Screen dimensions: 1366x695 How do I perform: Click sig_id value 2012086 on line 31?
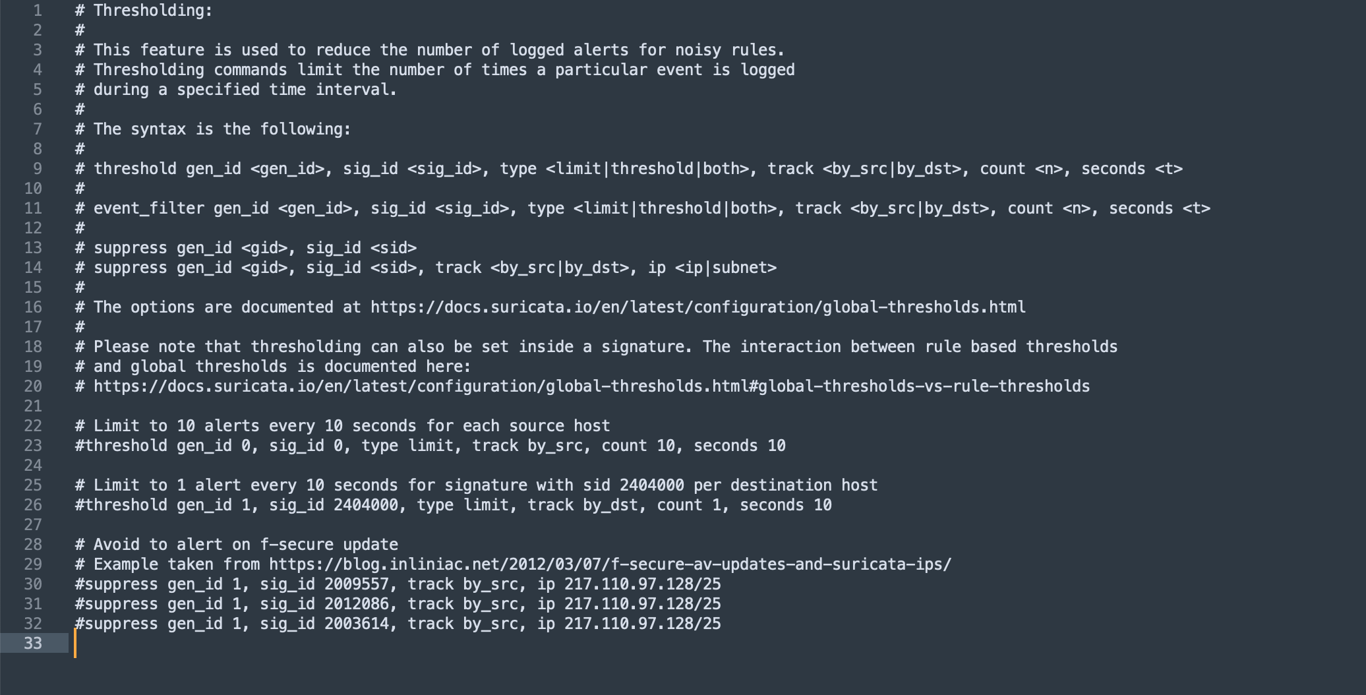coord(356,604)
